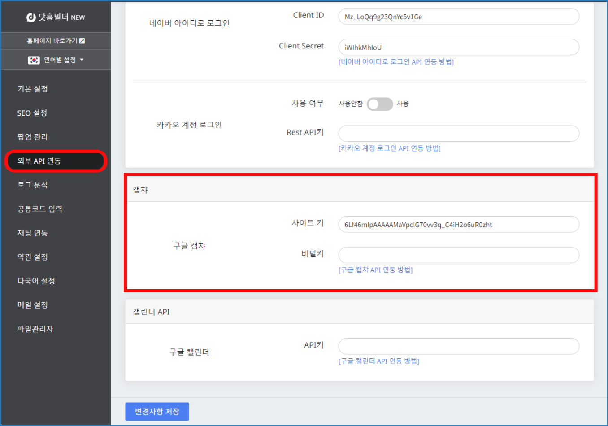Open 파일관리자 from the sidebar
Screen dimensions: 608x426
pyautogui.click(x=35, y=329)
